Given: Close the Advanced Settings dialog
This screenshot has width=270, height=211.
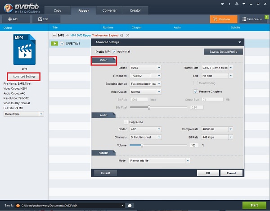Looking at the screenshot, I should pos(239,42).
